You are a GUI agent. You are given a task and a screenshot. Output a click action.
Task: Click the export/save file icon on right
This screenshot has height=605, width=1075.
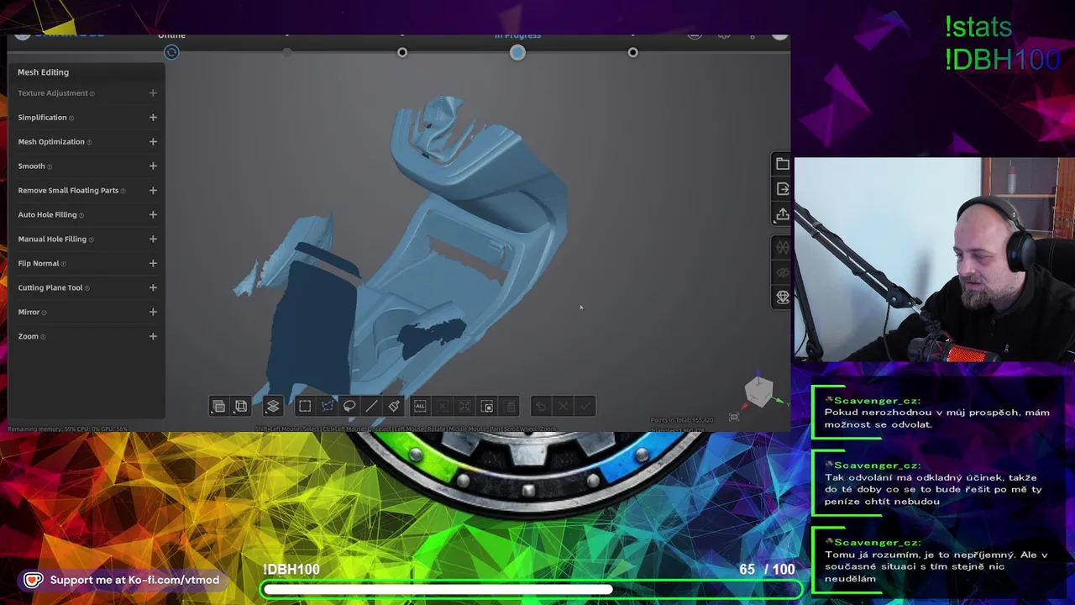pyautogui.click(x=782, y=189)
